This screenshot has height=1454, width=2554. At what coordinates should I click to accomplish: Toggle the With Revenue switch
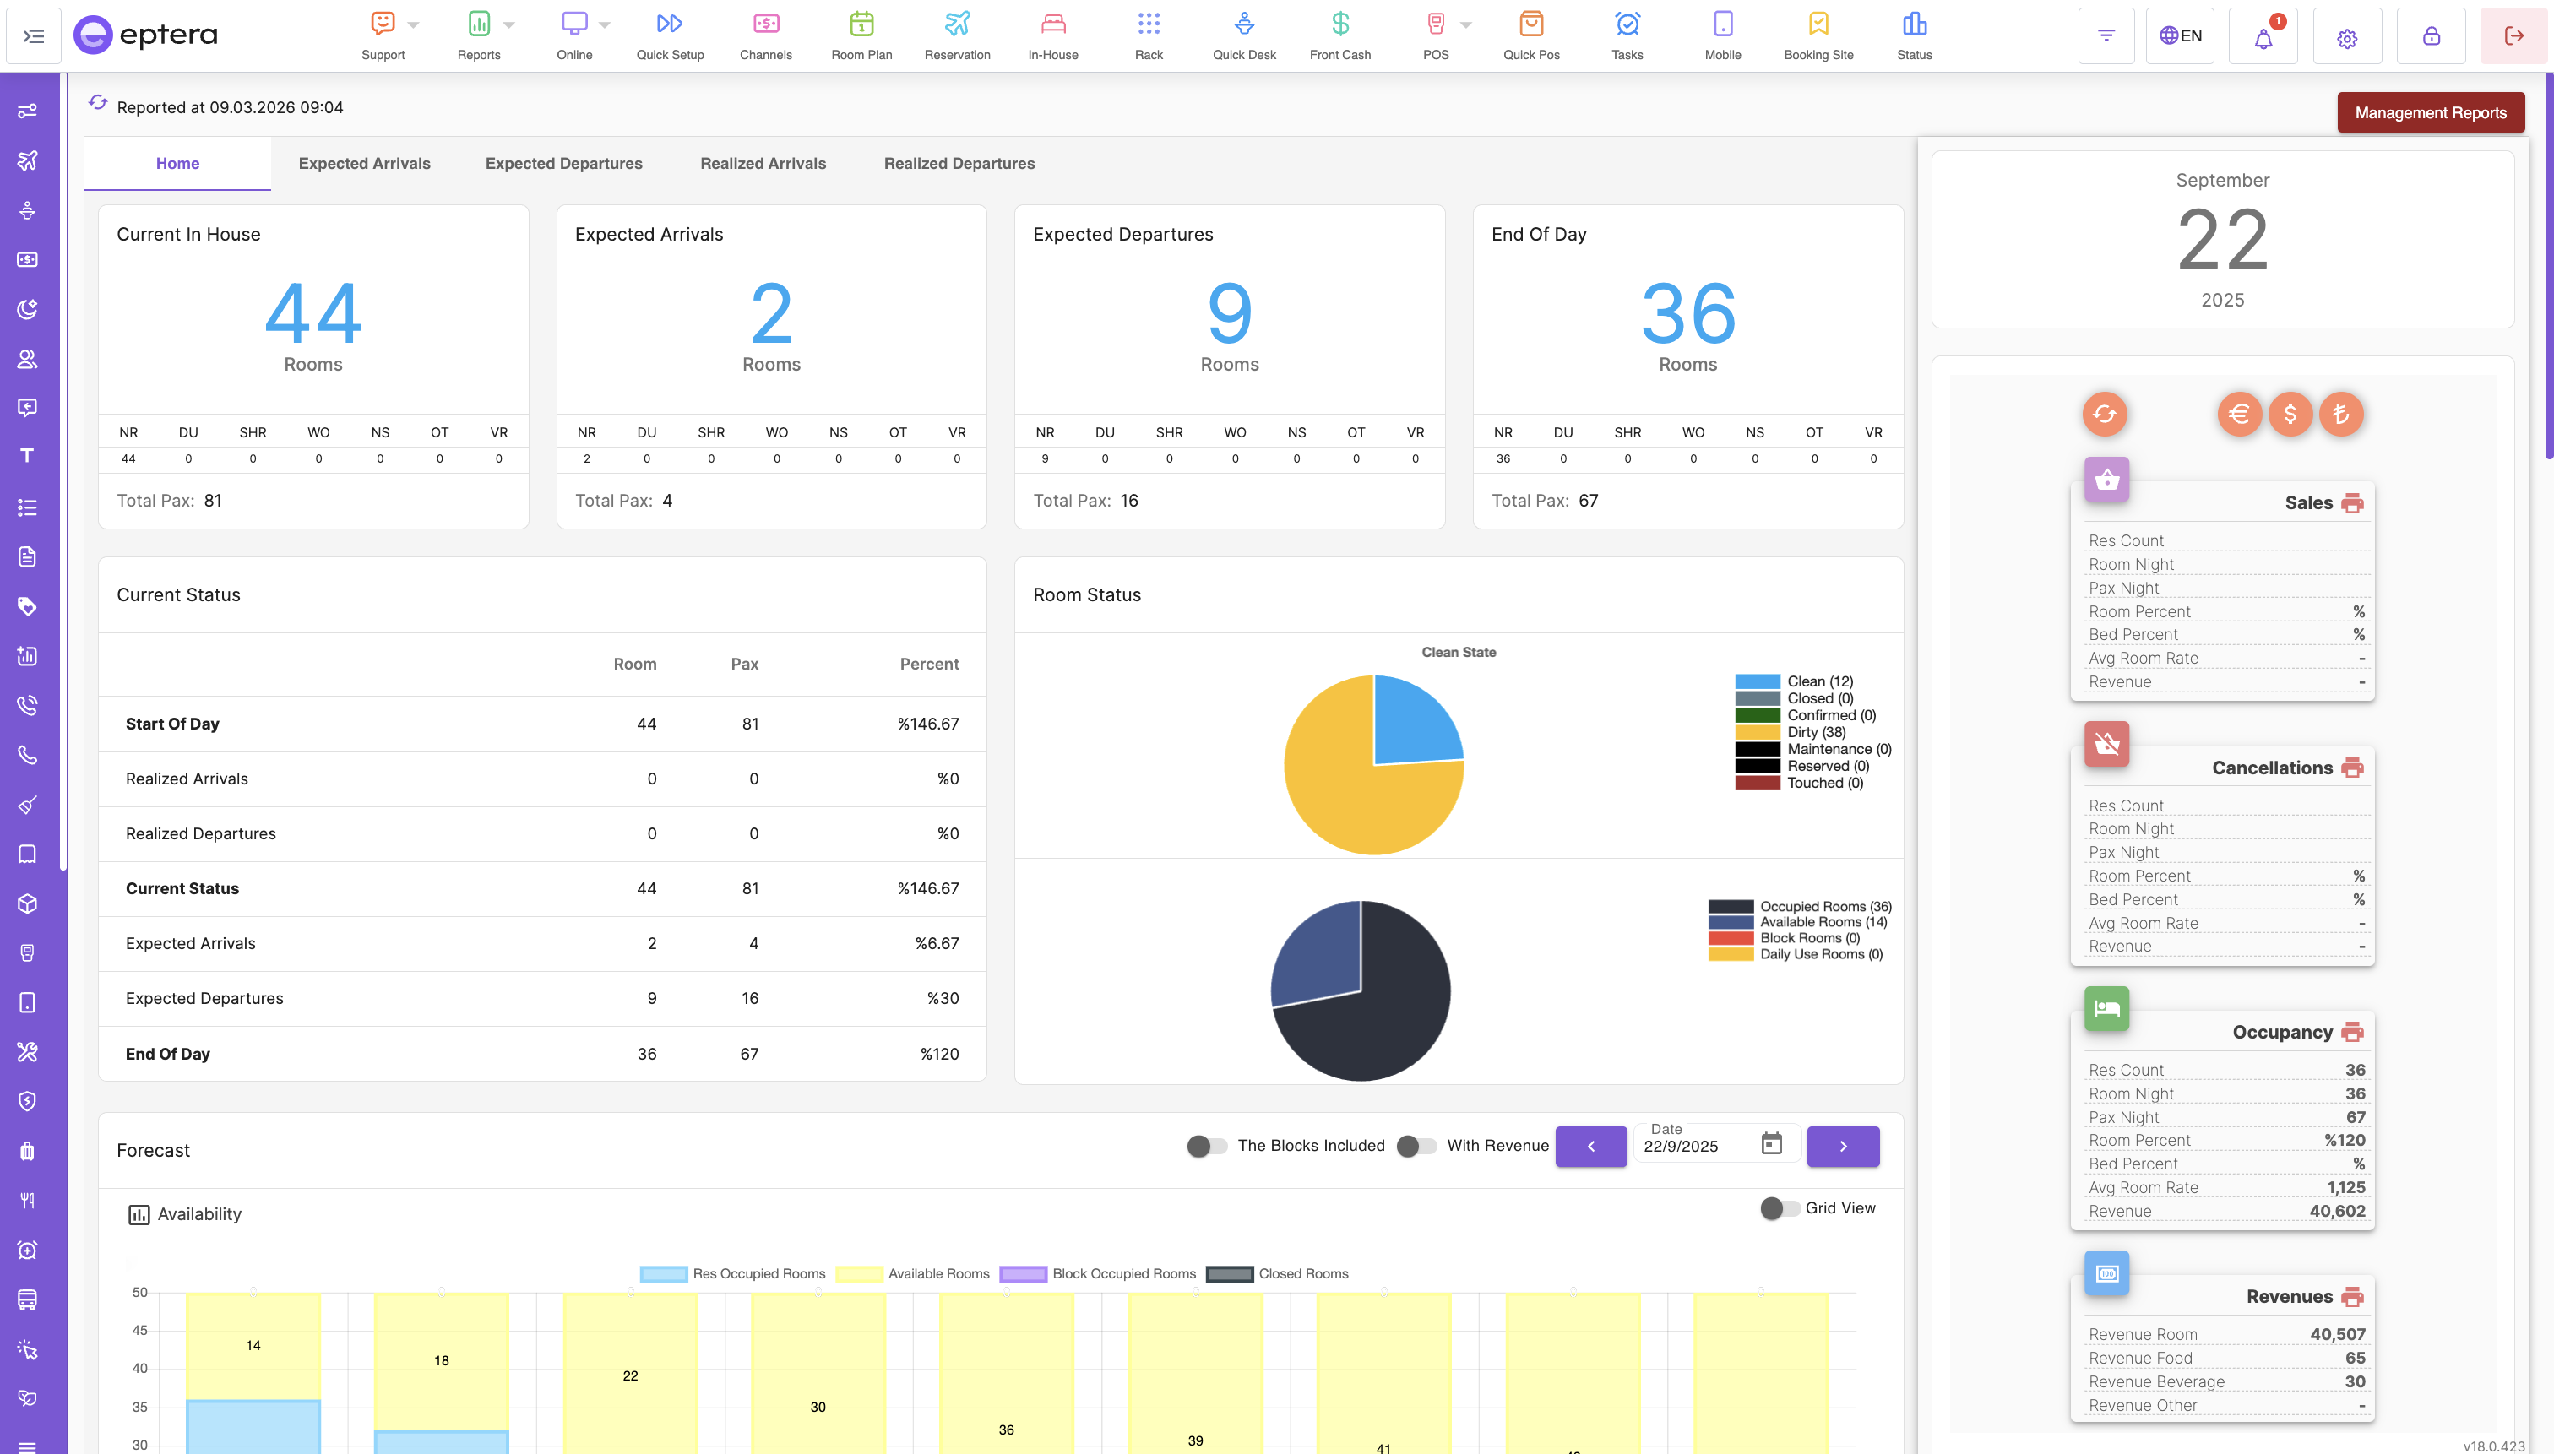click(x=1416, y=1147)
